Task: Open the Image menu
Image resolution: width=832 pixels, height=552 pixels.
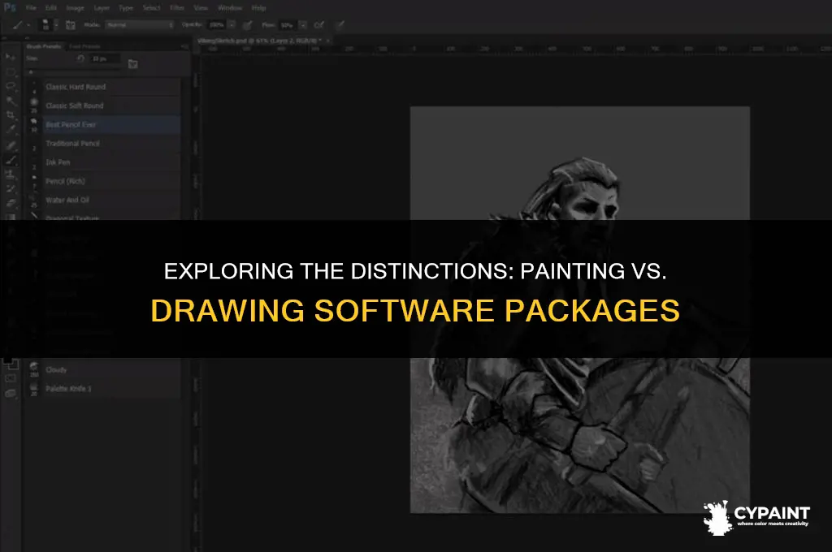Action: [x=75, y=8]
